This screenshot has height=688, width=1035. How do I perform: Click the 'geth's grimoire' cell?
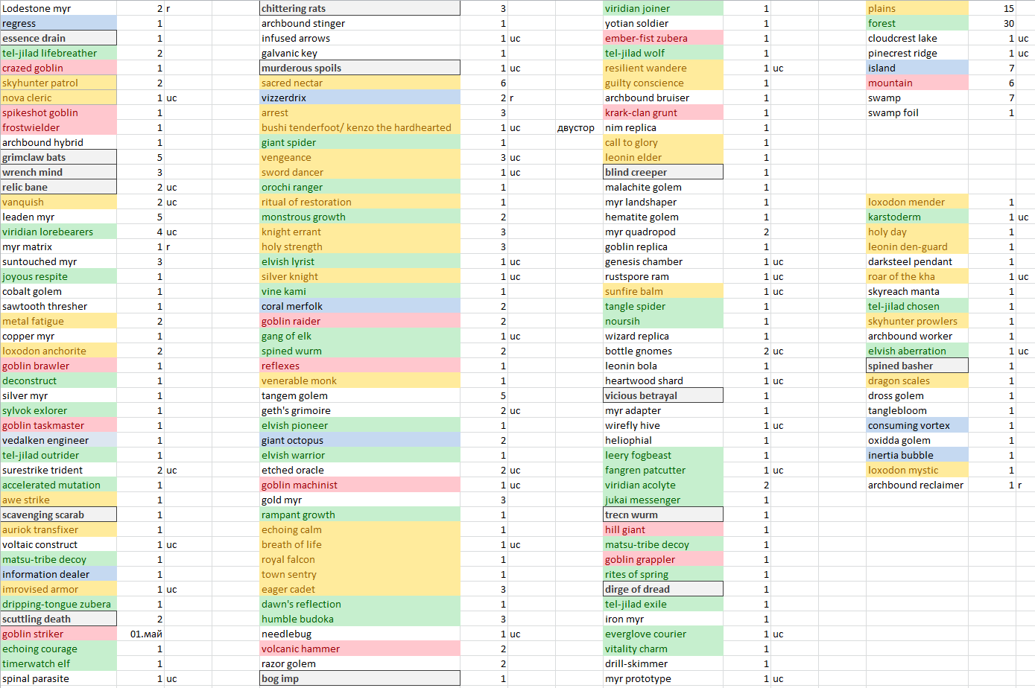pos(360,410)
